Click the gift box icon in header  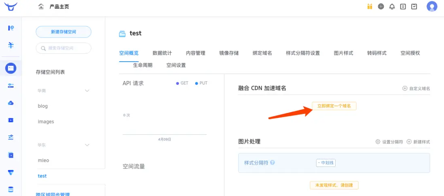coord(370,6)
